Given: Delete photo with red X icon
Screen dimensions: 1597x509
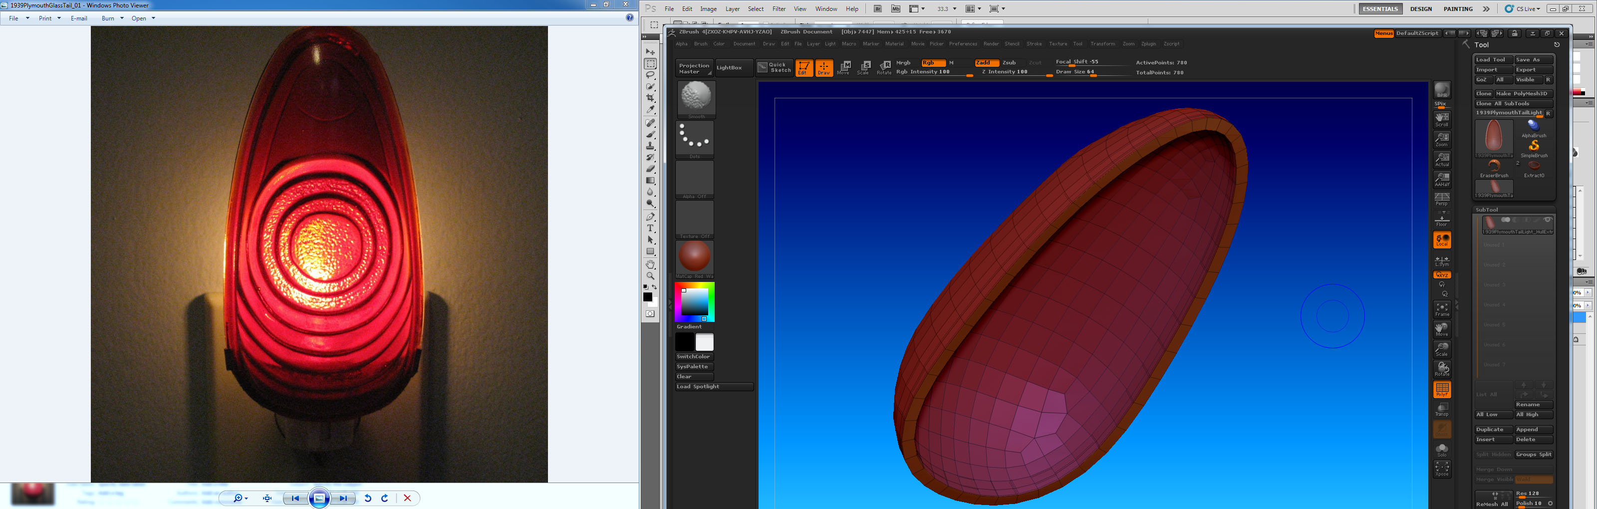Looking at the screenshot, I should click(407, 498).
